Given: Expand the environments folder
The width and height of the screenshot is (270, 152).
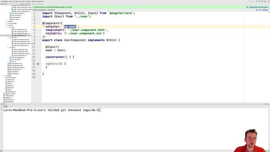Looking at the screenshot, I should coord(4,78).
